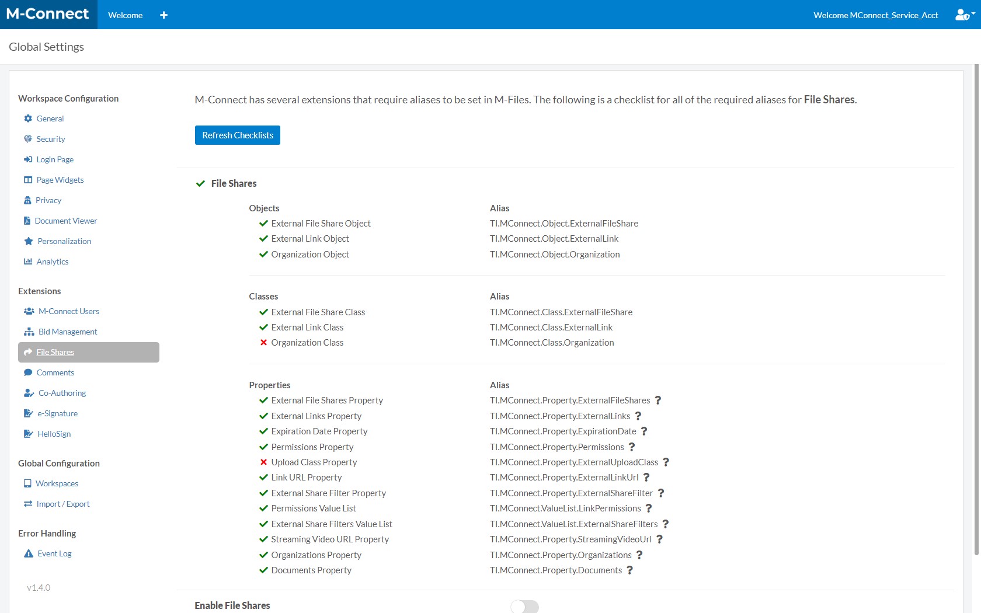This screenshot has width=981, height=613.
Task: Open Document Viewer settings
Action: point(66,221)
